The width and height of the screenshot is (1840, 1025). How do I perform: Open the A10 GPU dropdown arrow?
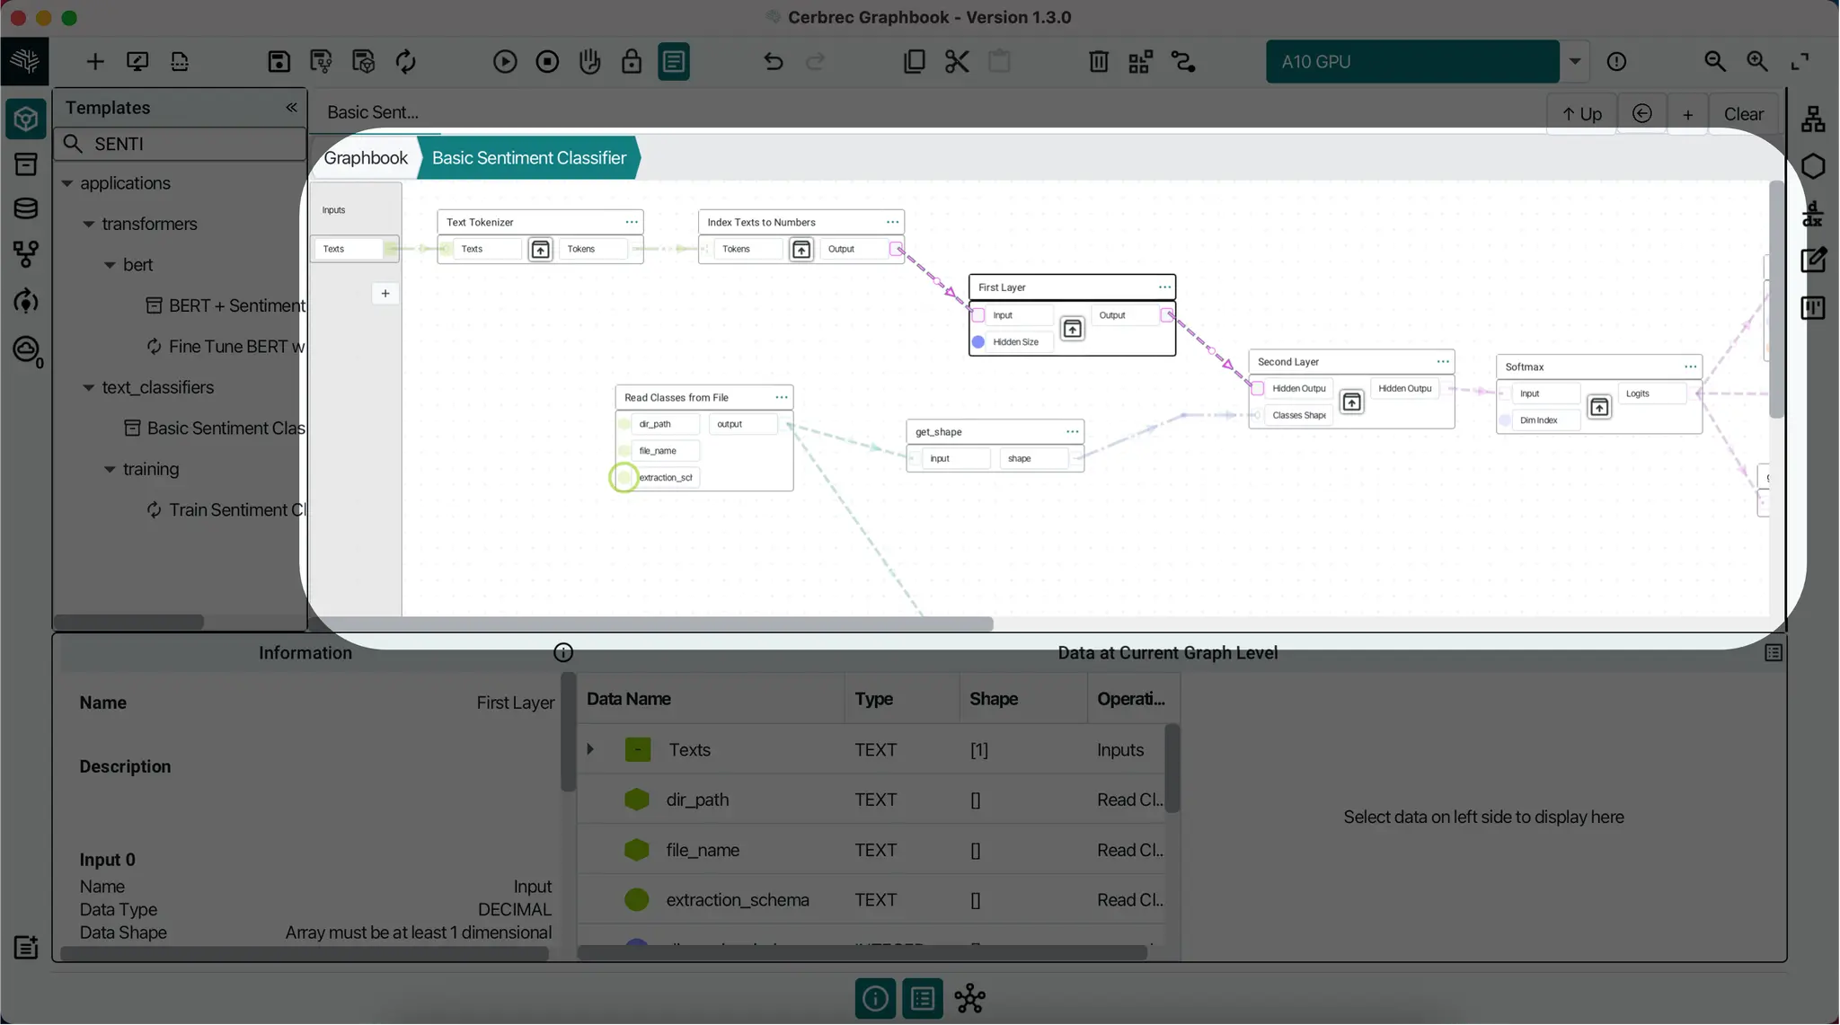1574,62
